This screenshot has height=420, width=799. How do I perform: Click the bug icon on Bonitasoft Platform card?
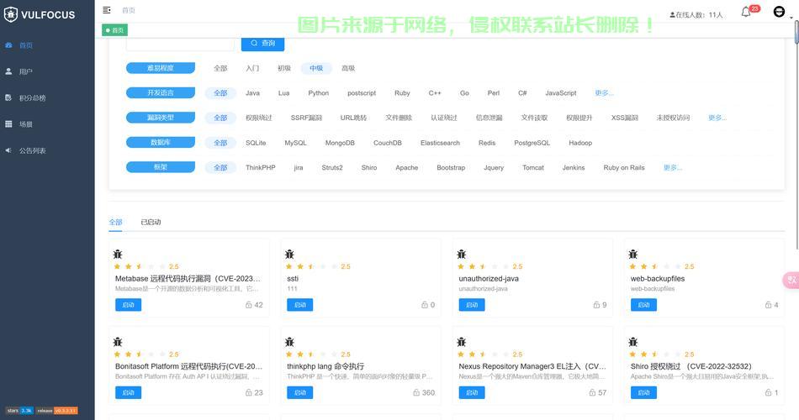[x=118, y=342]
